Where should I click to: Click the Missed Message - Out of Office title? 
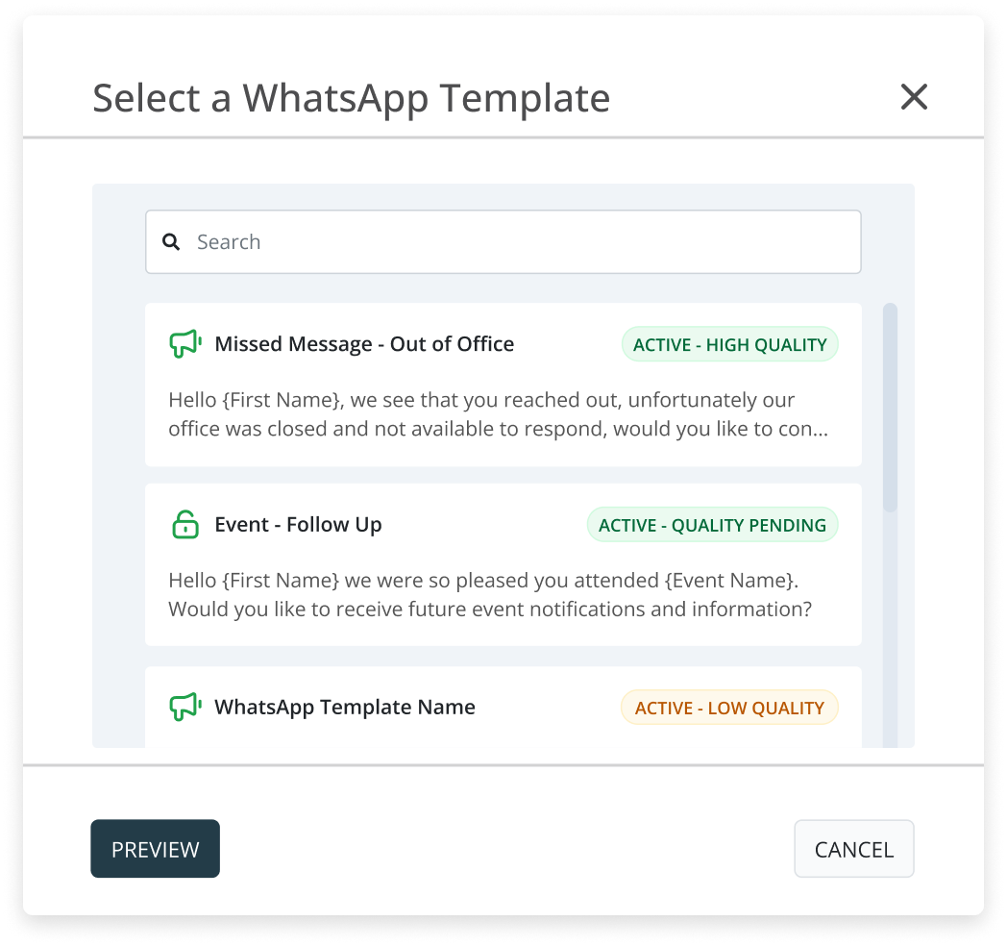[364, 343]
